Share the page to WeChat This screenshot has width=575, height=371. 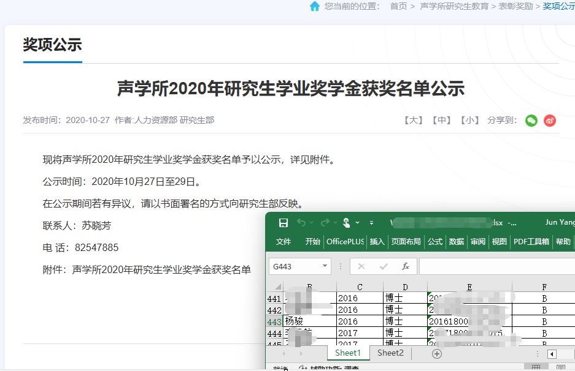click(531, 121)
